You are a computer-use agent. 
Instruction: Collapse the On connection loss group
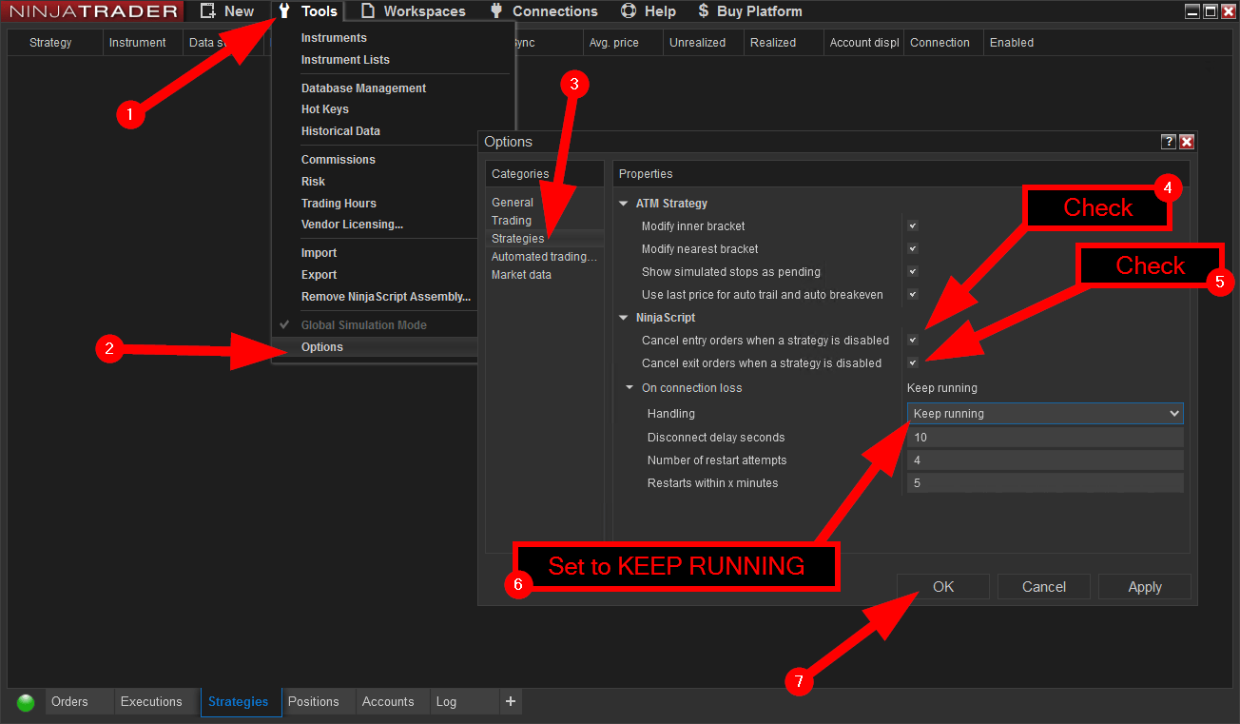(x=630, y=388)
